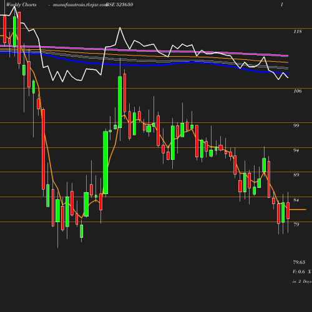Click the 79 price axis label
Image resolution: width=312 pixels, height=312 pixels.
point(296,225)
